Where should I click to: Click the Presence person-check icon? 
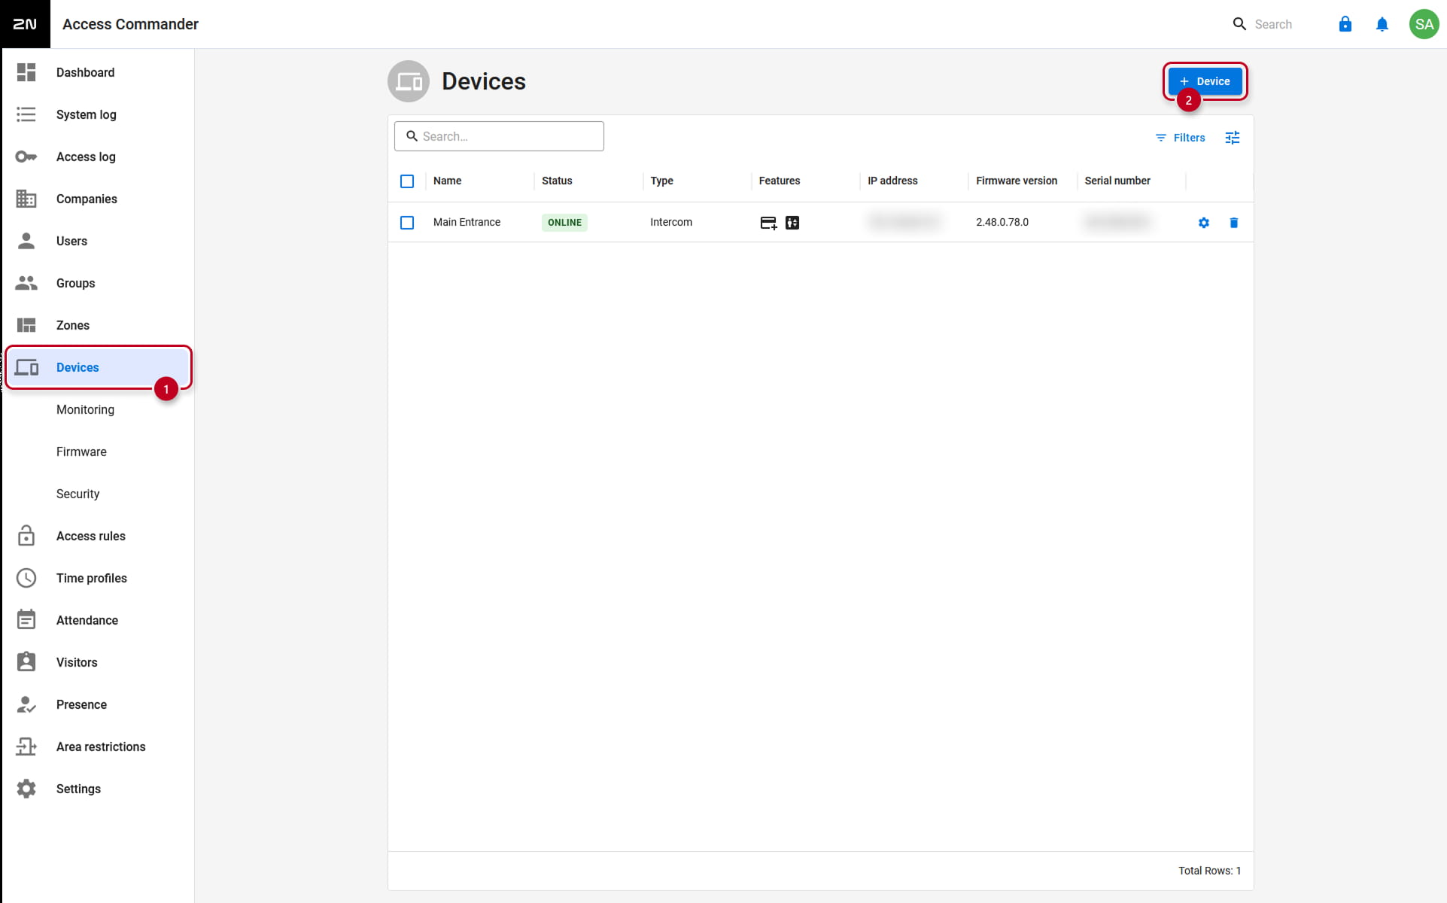point(26,704)
